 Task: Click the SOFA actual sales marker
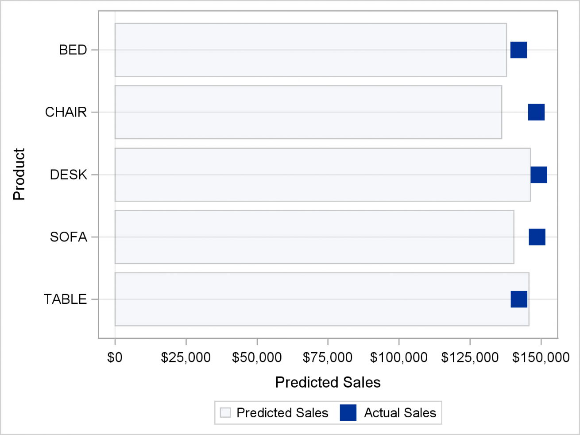pos(537,237)
